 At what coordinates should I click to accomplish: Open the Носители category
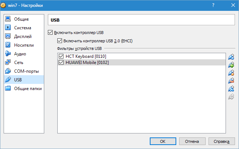point(24,45)
